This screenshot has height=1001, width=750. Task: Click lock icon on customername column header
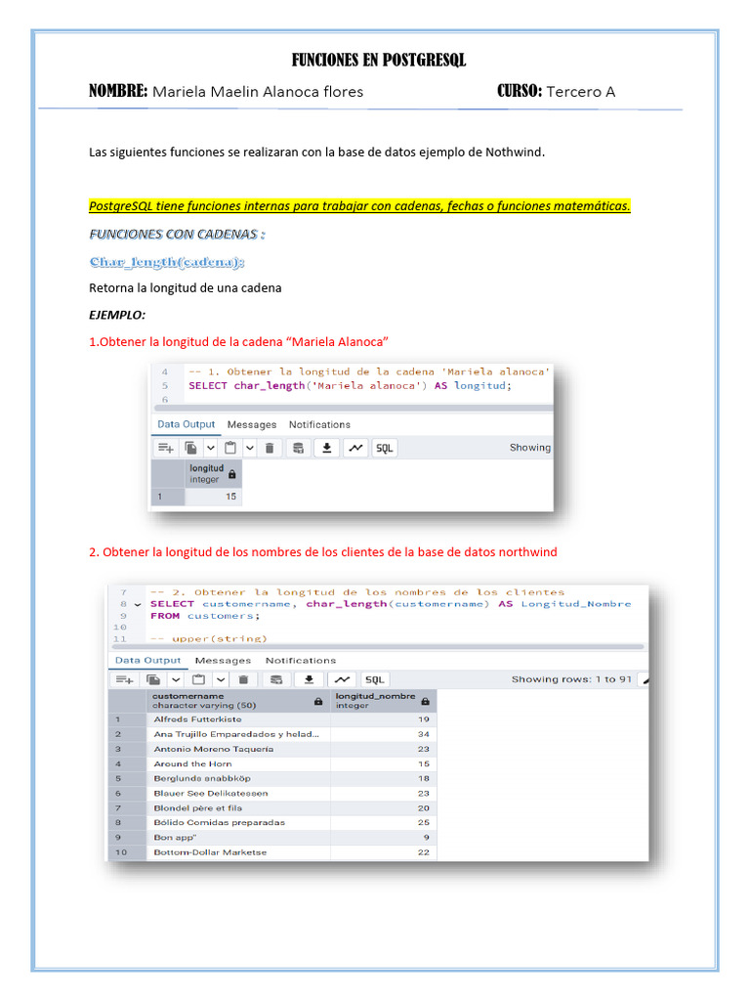pos(318,702)
